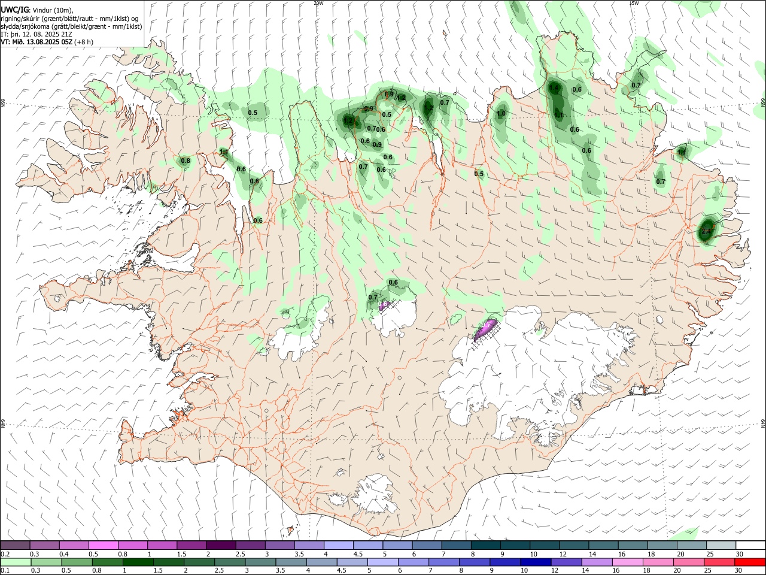
Task: Select the navy blue swatch between 10 and 12, lower legend
Action: point(535,562)
